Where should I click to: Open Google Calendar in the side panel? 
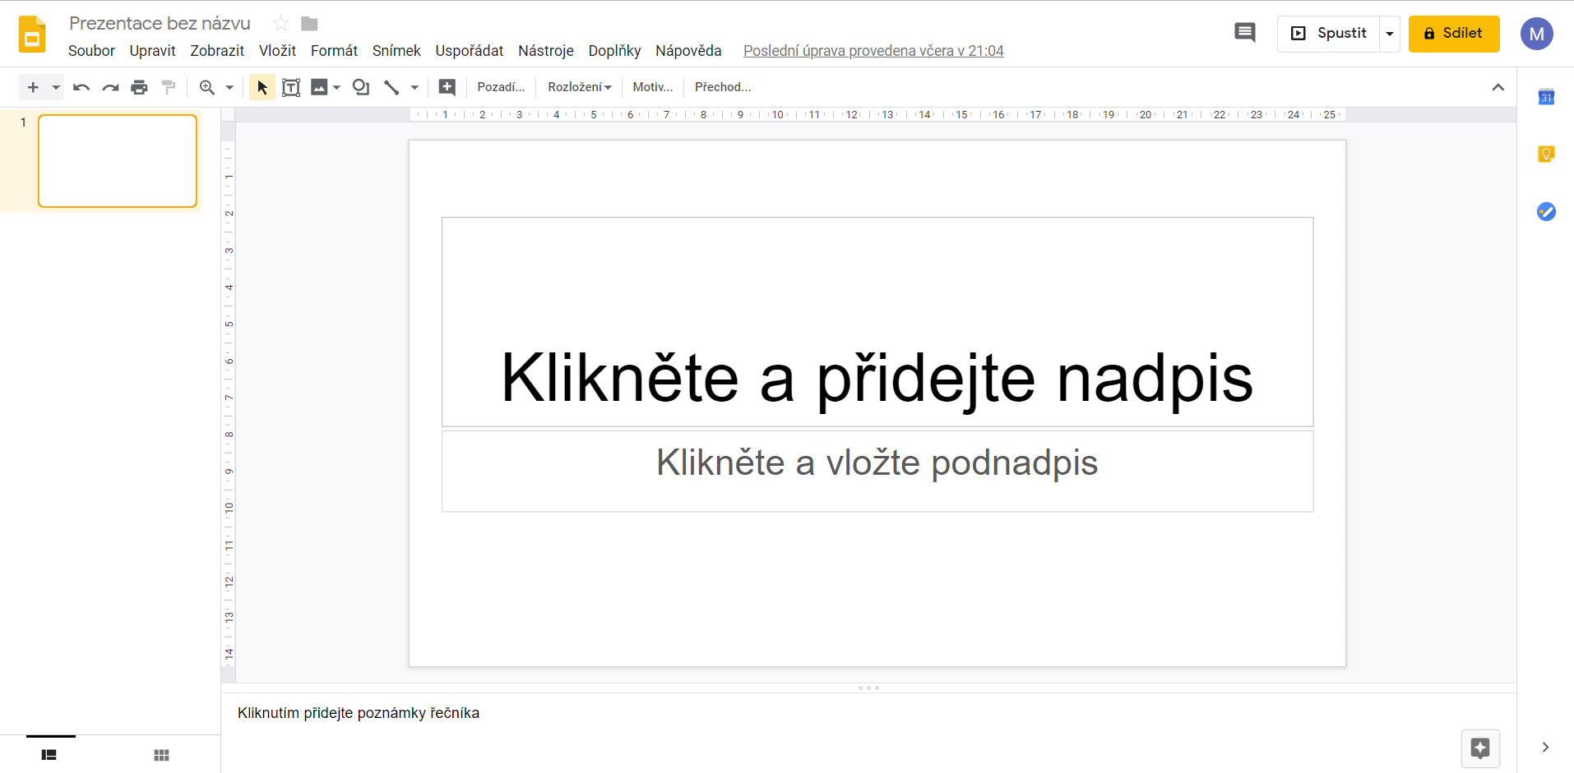[x=1547, y=96]
